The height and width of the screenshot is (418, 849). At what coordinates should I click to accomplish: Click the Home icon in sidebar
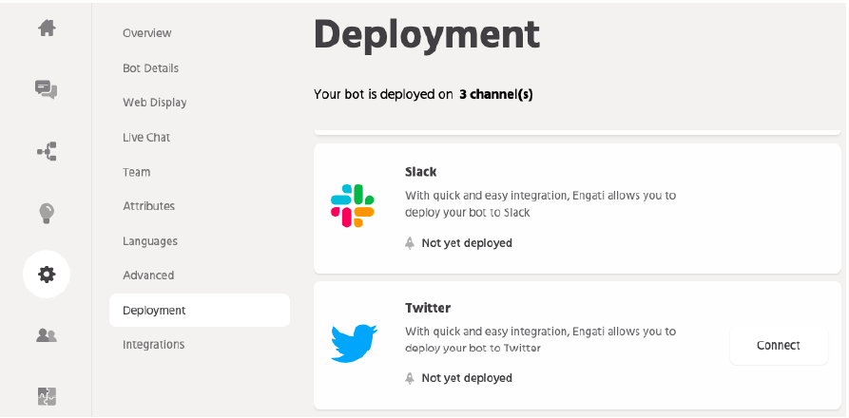click(x=47, y=28)
